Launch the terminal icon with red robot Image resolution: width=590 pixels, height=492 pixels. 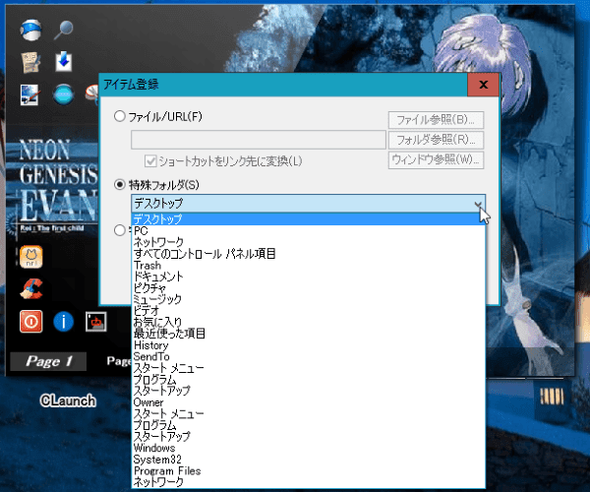(x=95, y=322)
